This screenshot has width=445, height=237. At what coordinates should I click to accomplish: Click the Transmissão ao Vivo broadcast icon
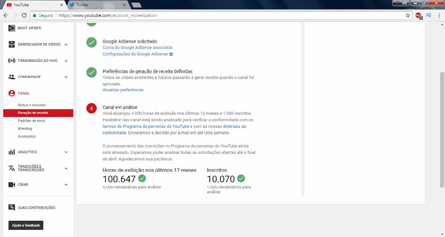(11, 60)
